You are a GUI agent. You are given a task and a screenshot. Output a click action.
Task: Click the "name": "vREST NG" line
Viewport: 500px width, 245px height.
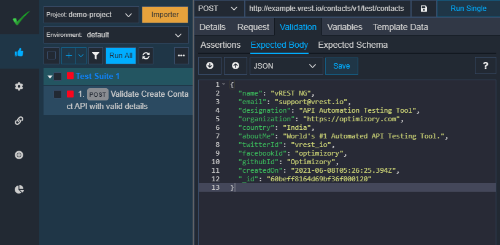(277, 93)
